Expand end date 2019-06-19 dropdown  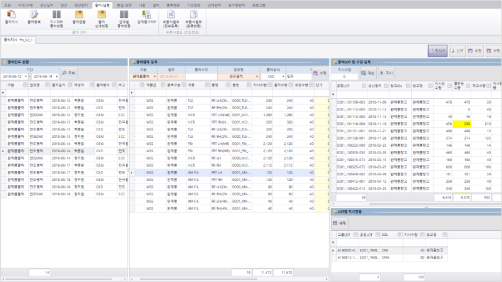tap(57, 77)
